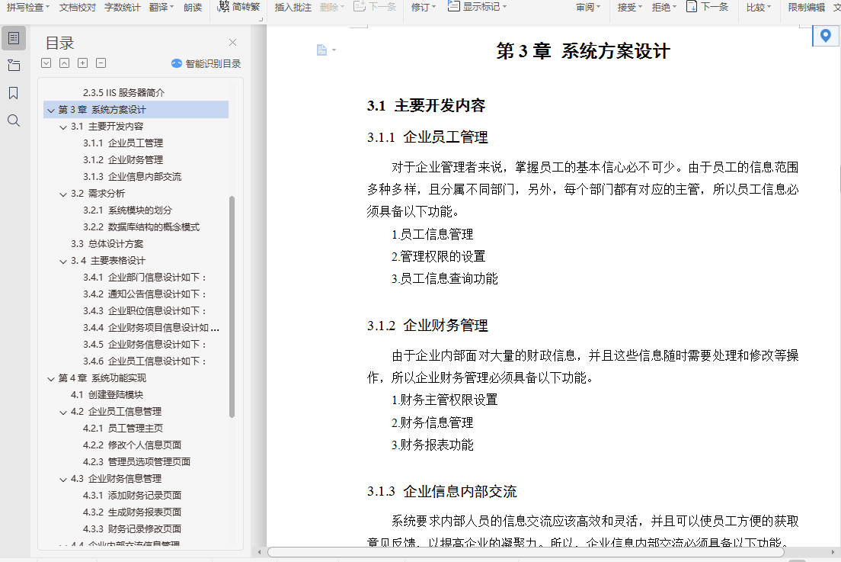Click 字数统计 button
Screen dimensions: 841x562
pyautogui.click(x=123, y=7)
